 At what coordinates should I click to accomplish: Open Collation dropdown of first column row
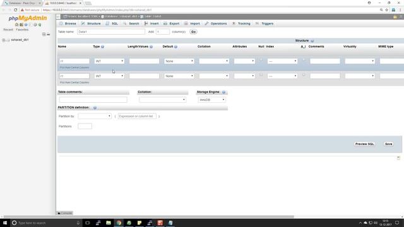(214, 61)
